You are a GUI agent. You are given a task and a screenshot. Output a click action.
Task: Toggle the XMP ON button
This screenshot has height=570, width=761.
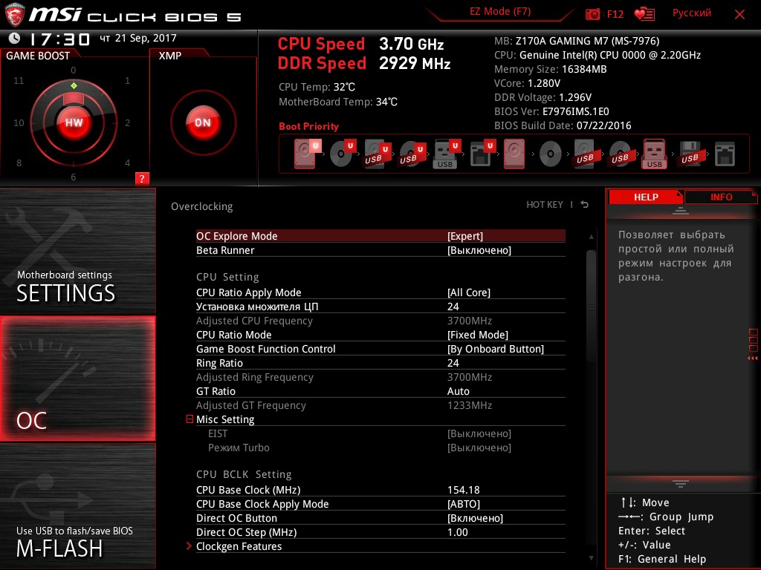203,122
